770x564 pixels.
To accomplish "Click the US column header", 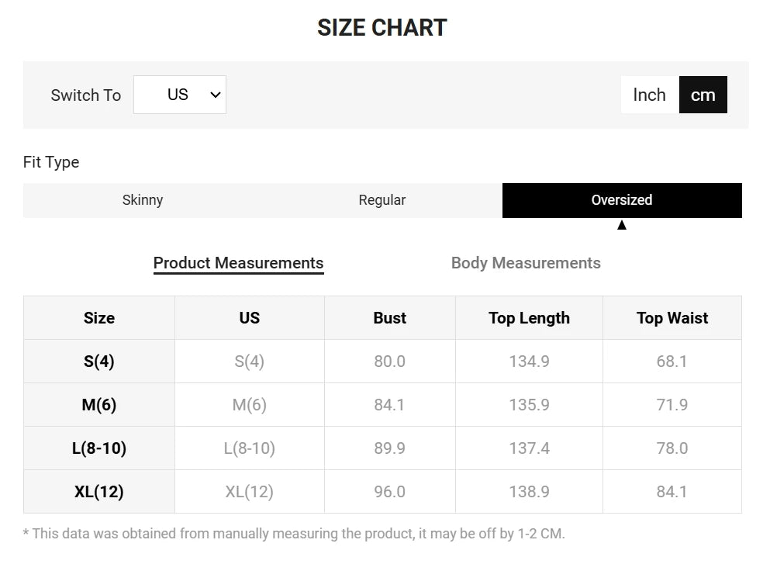I will tap(250, 318).
